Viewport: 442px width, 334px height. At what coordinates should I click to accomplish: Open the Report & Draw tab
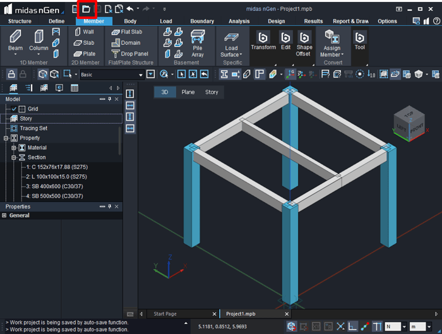pos(350,21)
